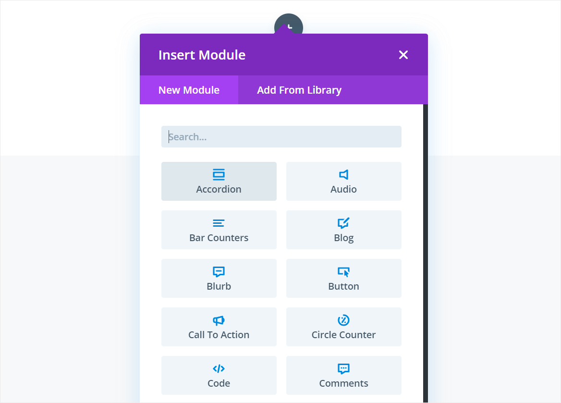The width and height of the screenshot is (561, 403).
Task: Click inside the Search field
Action: click(281, 136)
